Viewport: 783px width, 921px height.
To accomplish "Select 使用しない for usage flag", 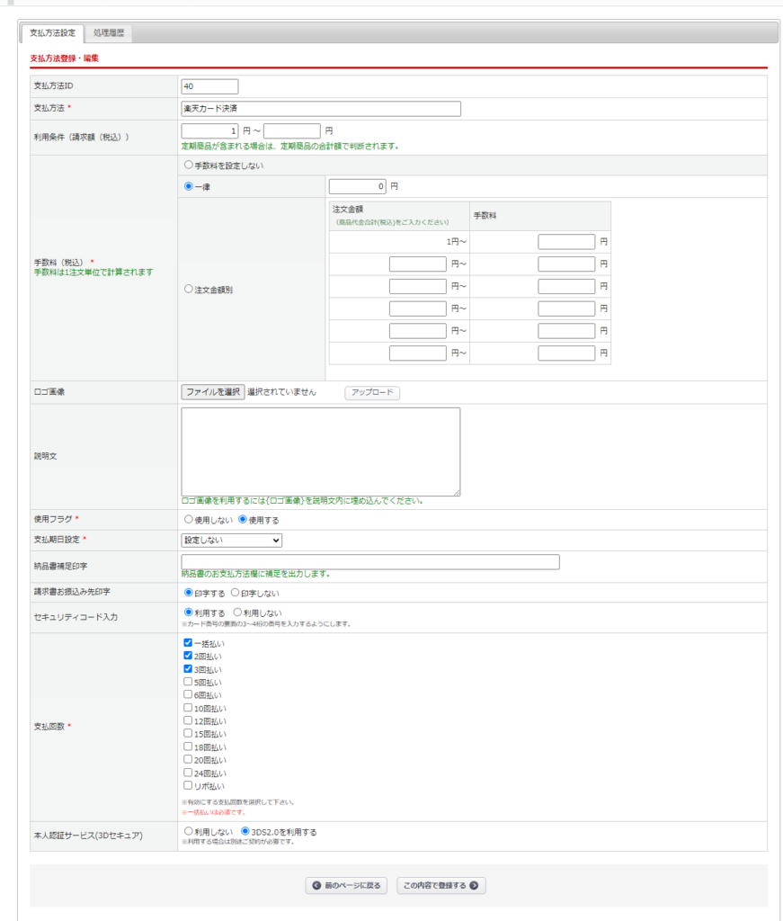I will coord(188,520).
